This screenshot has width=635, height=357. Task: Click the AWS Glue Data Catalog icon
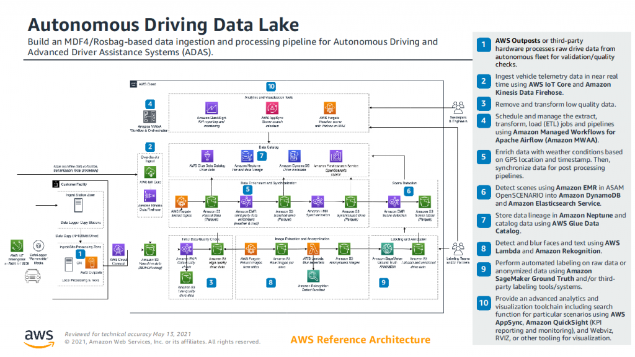click(206, 156)
